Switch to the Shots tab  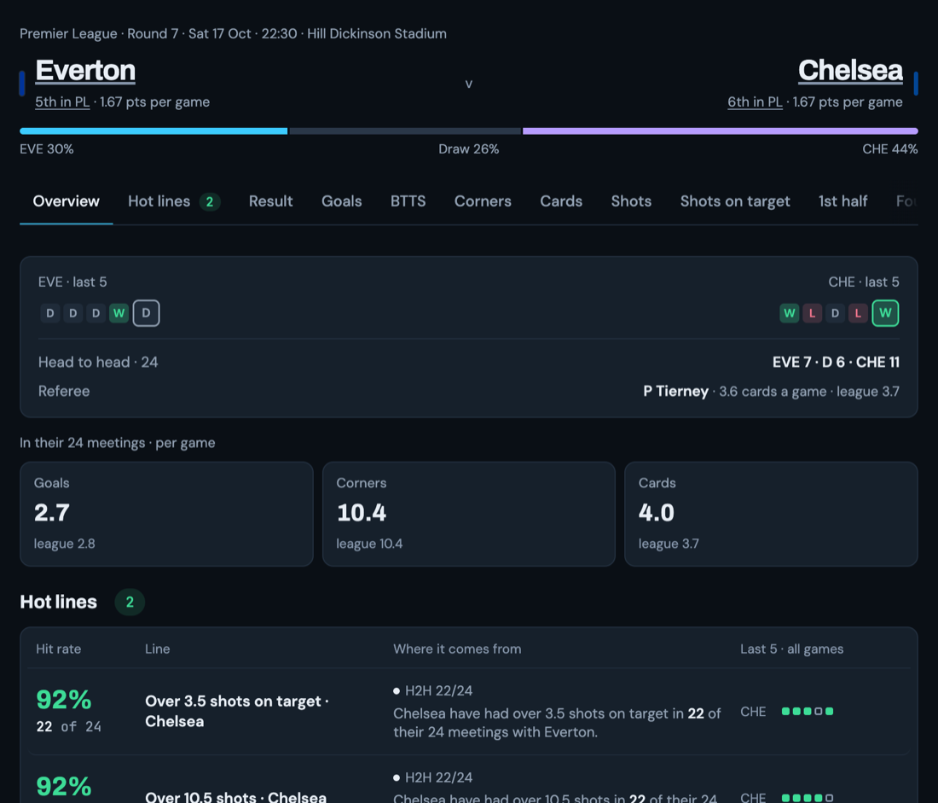631,201
